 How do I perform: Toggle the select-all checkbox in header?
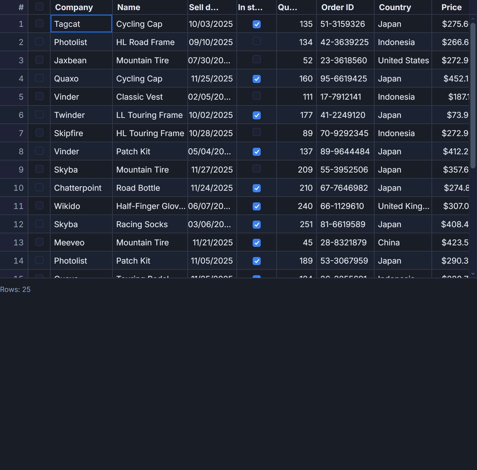pos(39,7)
